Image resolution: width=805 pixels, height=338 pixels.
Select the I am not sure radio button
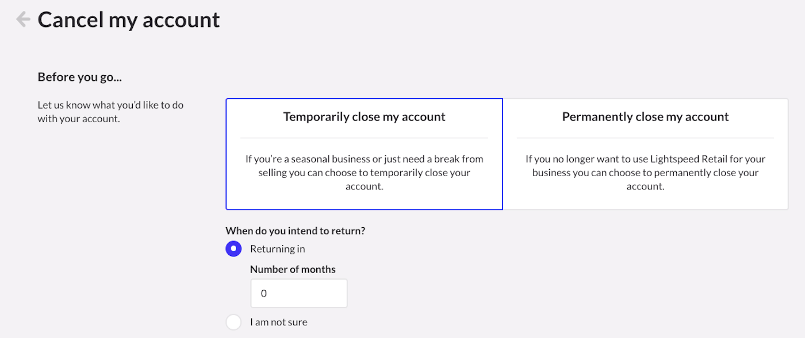tap(233, 322)
